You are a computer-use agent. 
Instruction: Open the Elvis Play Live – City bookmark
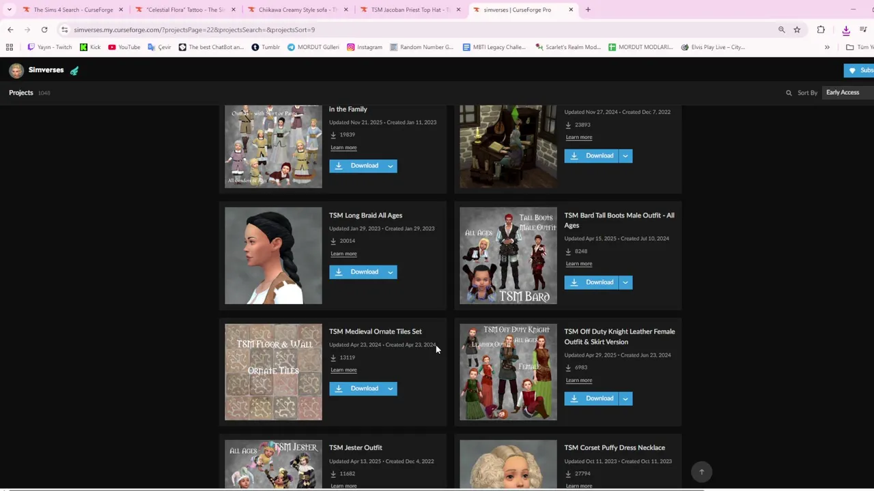point(713,47)
